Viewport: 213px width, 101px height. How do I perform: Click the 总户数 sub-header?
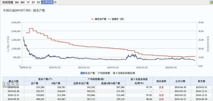click(x=35, y=83)
